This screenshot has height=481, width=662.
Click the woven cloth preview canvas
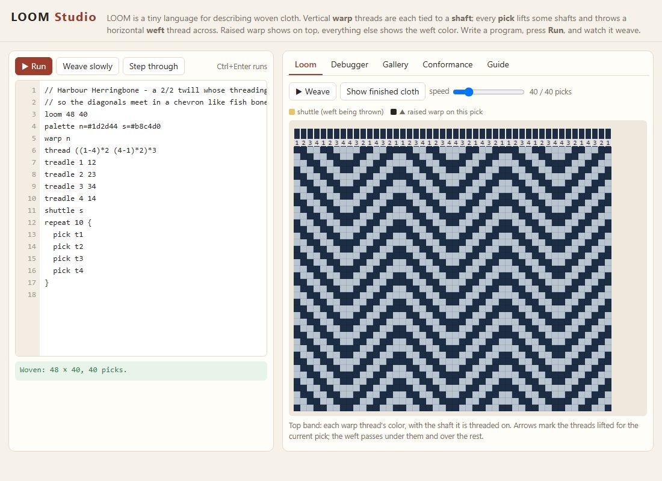pos(453,270)
